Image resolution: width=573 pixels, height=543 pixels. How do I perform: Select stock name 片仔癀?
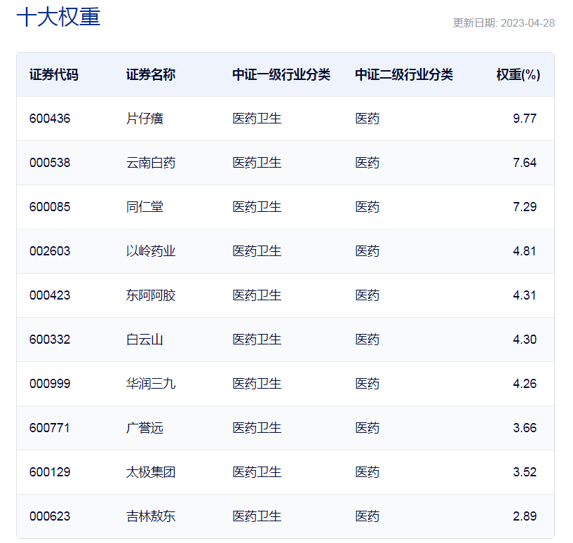tap(144, 119)
